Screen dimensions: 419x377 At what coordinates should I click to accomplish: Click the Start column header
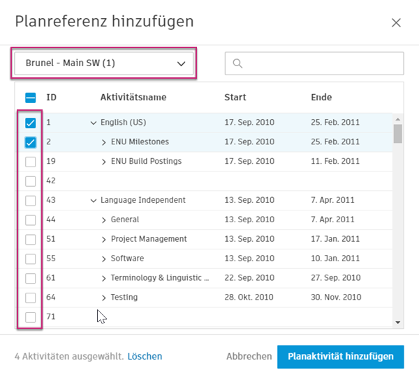[235, 98]
